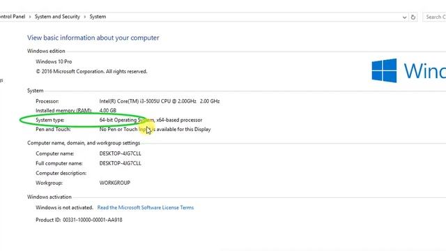The image size is (446, 251).
Task: Click the '© 2016 Microsoft Corporation' copyright line
Action: (x=91, y=71)
